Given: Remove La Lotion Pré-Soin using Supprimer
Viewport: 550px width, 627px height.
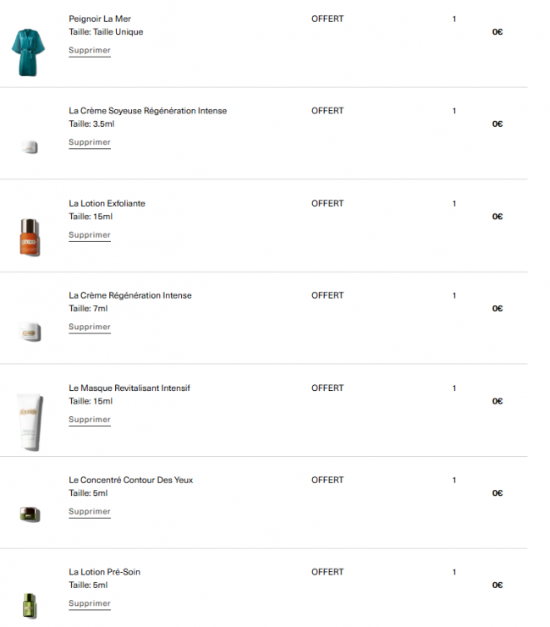Looking at the screenshot, I should [x=90, y=603].
